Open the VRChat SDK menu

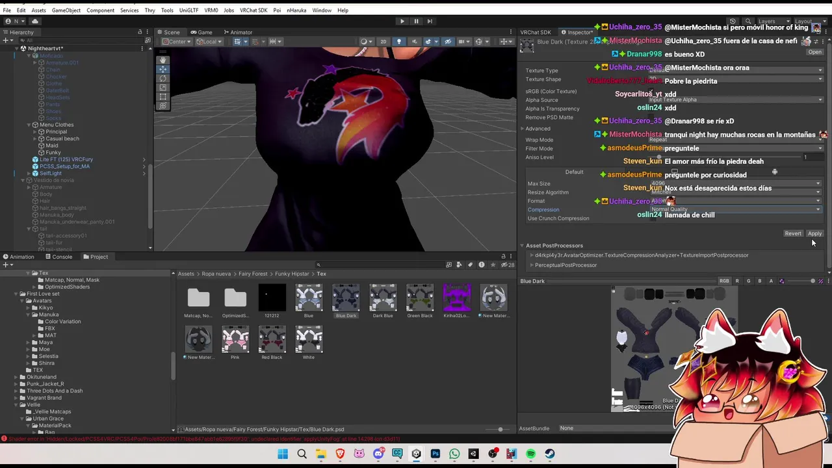[x=253, y=10]
